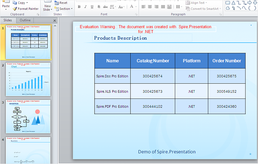Click cell with value 300444102
The image size is (258, 164).
click(x=153, y=107)
